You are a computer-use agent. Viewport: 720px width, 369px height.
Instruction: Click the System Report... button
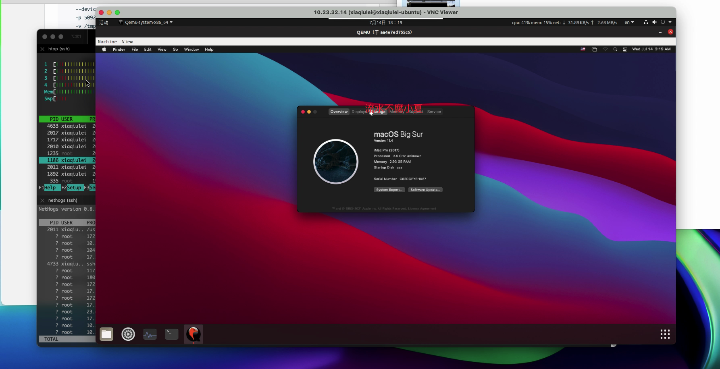(389, 190)
